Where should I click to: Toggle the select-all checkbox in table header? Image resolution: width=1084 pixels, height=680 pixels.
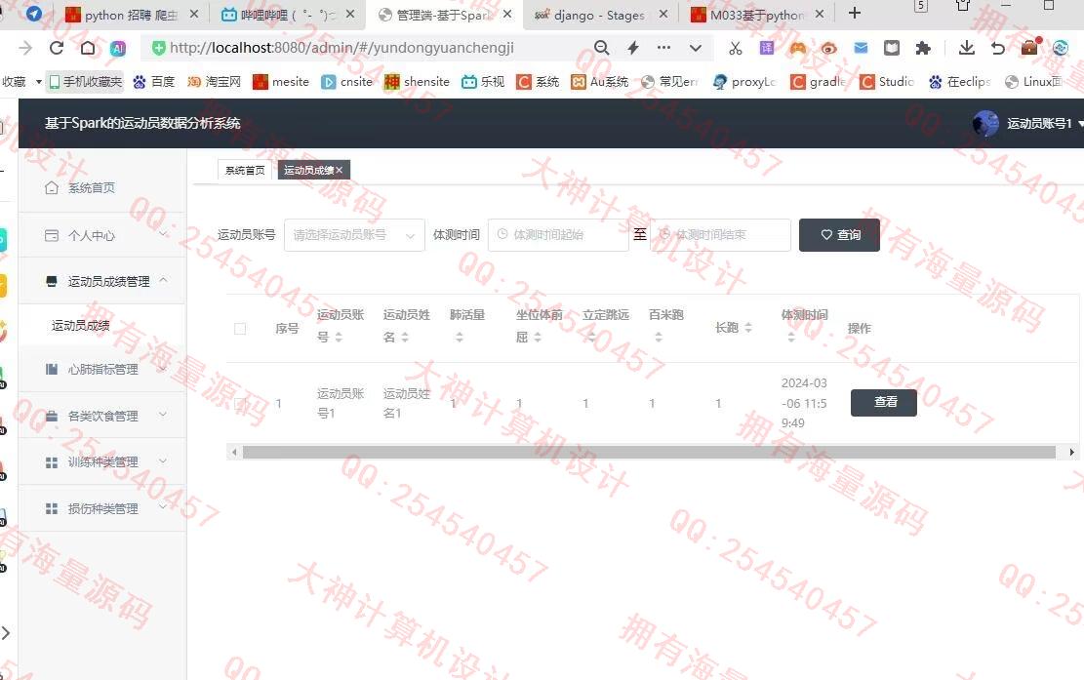coord(240,329)
